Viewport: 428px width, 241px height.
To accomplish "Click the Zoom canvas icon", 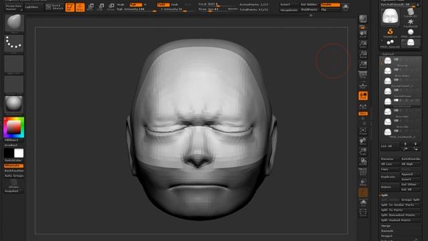I will coord(362,44).
